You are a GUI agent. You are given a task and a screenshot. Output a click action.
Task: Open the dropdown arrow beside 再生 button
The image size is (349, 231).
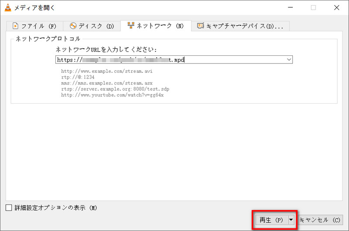pyautogui.click(x=291, y=220)
